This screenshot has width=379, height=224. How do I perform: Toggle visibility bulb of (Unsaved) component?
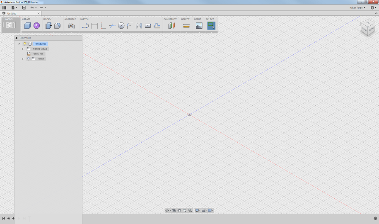25,44
